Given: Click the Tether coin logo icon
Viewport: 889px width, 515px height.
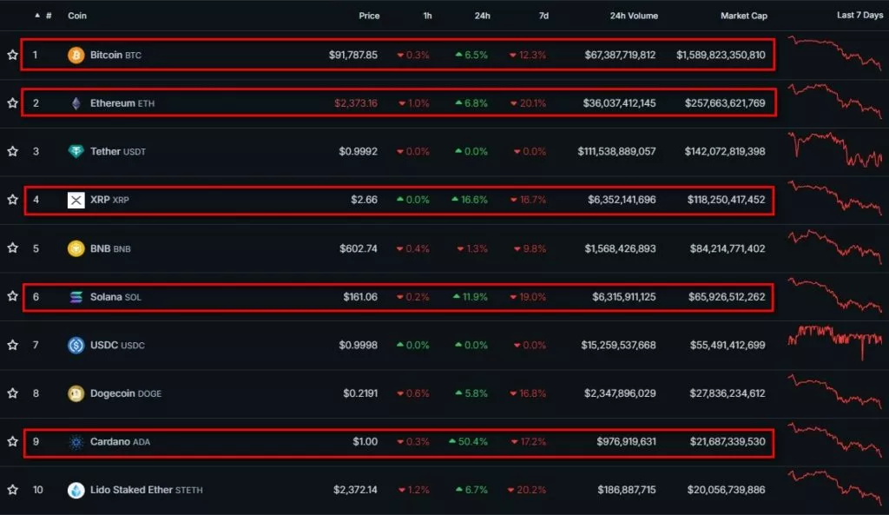Looking at the screenshot, I should coord(76,152).
